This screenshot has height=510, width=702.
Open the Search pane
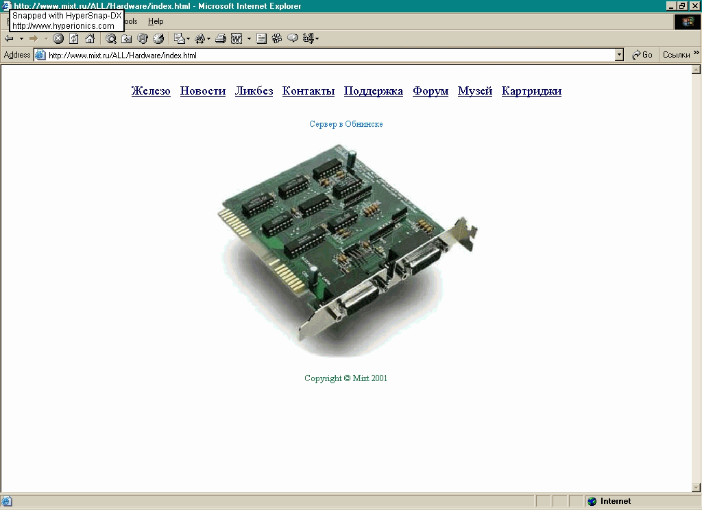click(111, 39)
